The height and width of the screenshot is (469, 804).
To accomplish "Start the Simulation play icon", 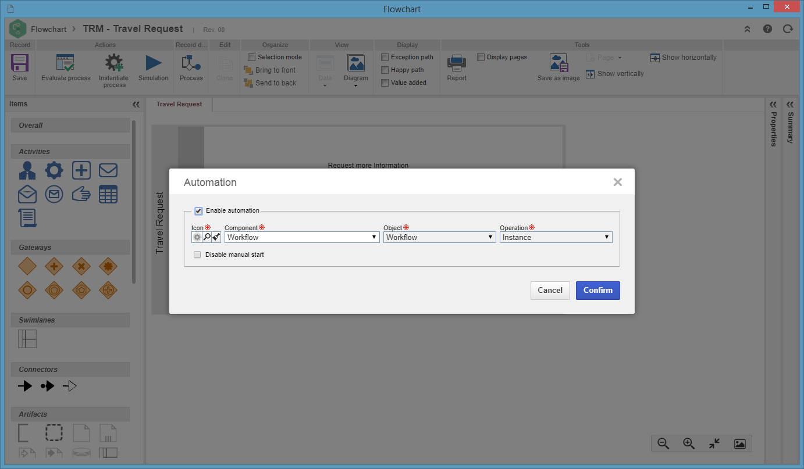I will click(154, 63).
